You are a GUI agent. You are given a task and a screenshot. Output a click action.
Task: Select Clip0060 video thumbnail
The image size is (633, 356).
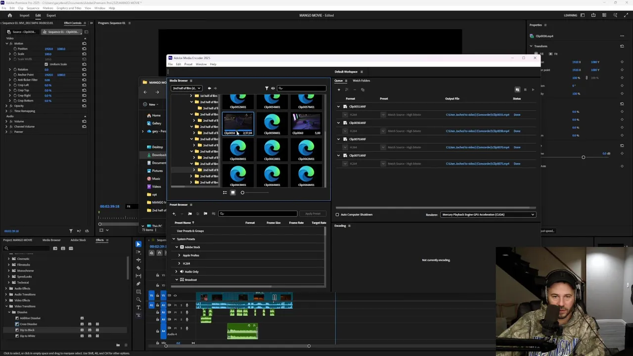pyautogui.click(x=306, y=124)
